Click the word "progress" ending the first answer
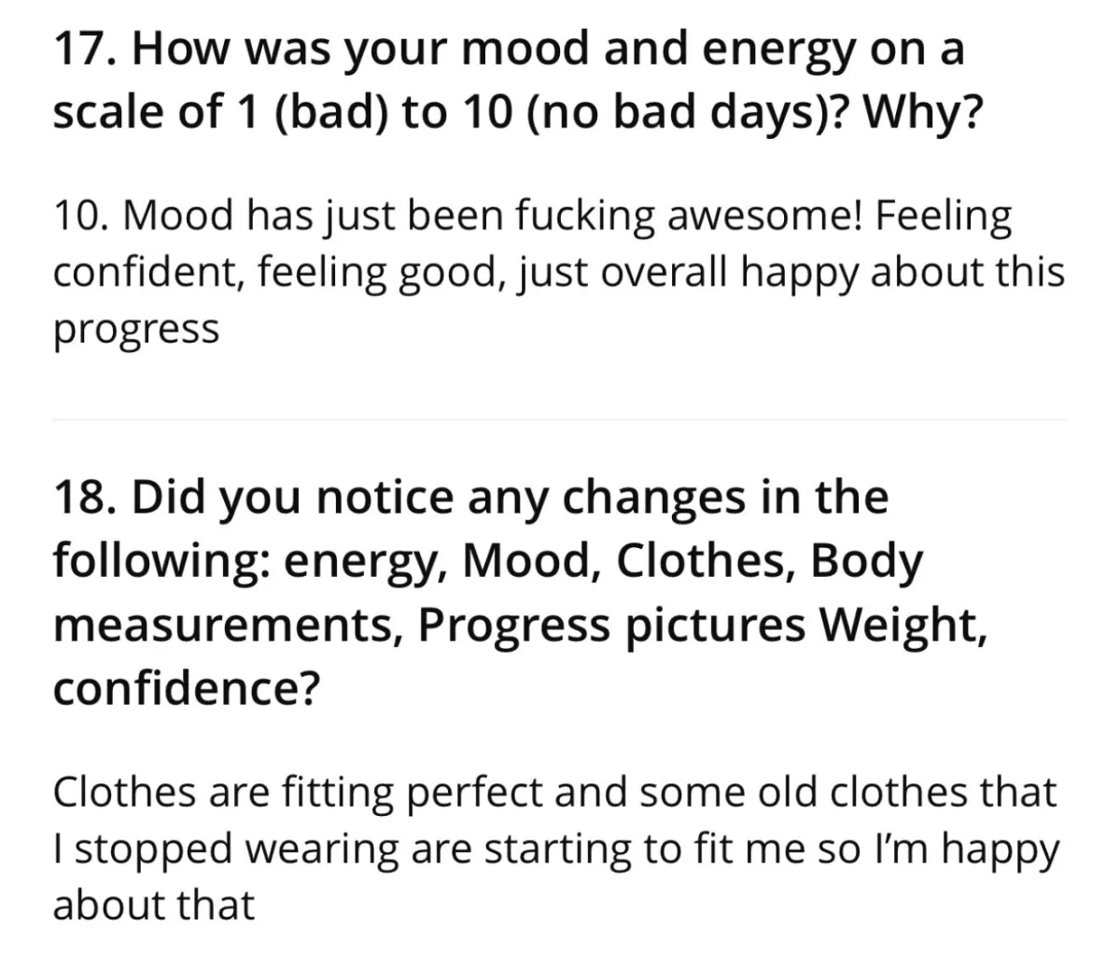1120x955 pixels. click(x=136, y=331)
